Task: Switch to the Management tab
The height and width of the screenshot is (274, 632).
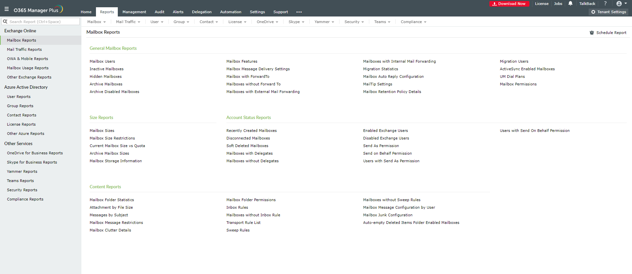Action: click(x=134, y=12)
